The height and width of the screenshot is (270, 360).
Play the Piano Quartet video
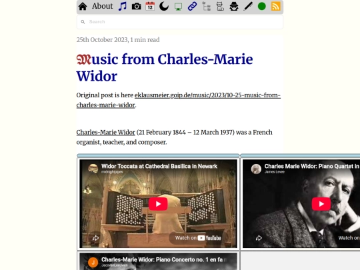(x=321, y=204)
